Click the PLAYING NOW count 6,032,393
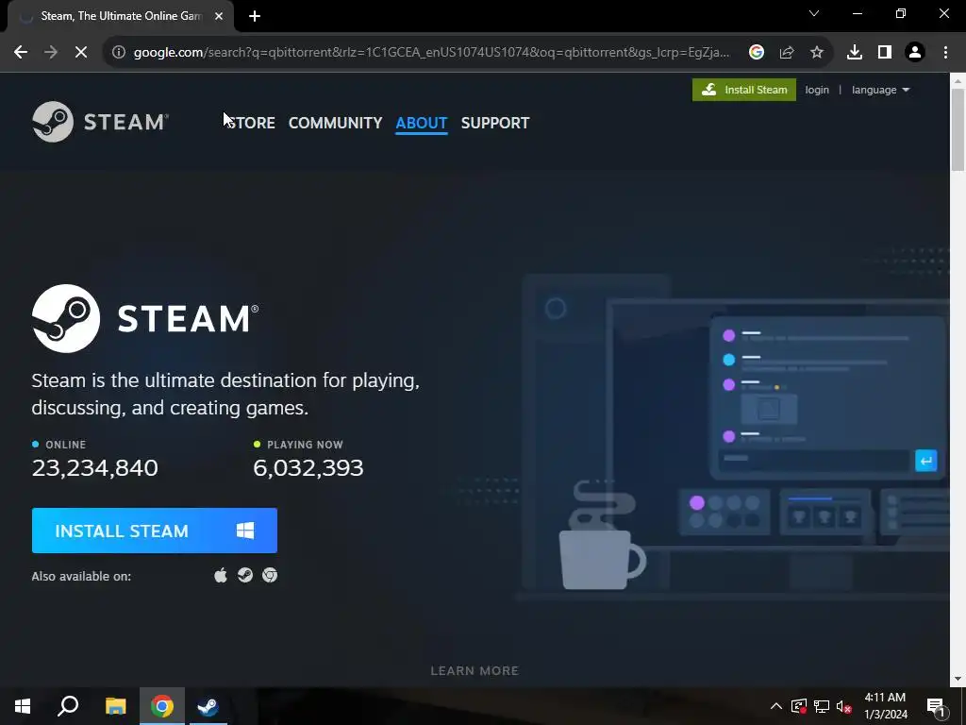The image size is (966, 725). (308, 468)
